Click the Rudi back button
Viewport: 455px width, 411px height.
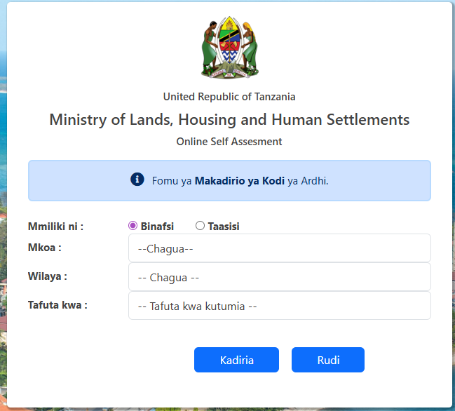[328, 360]
